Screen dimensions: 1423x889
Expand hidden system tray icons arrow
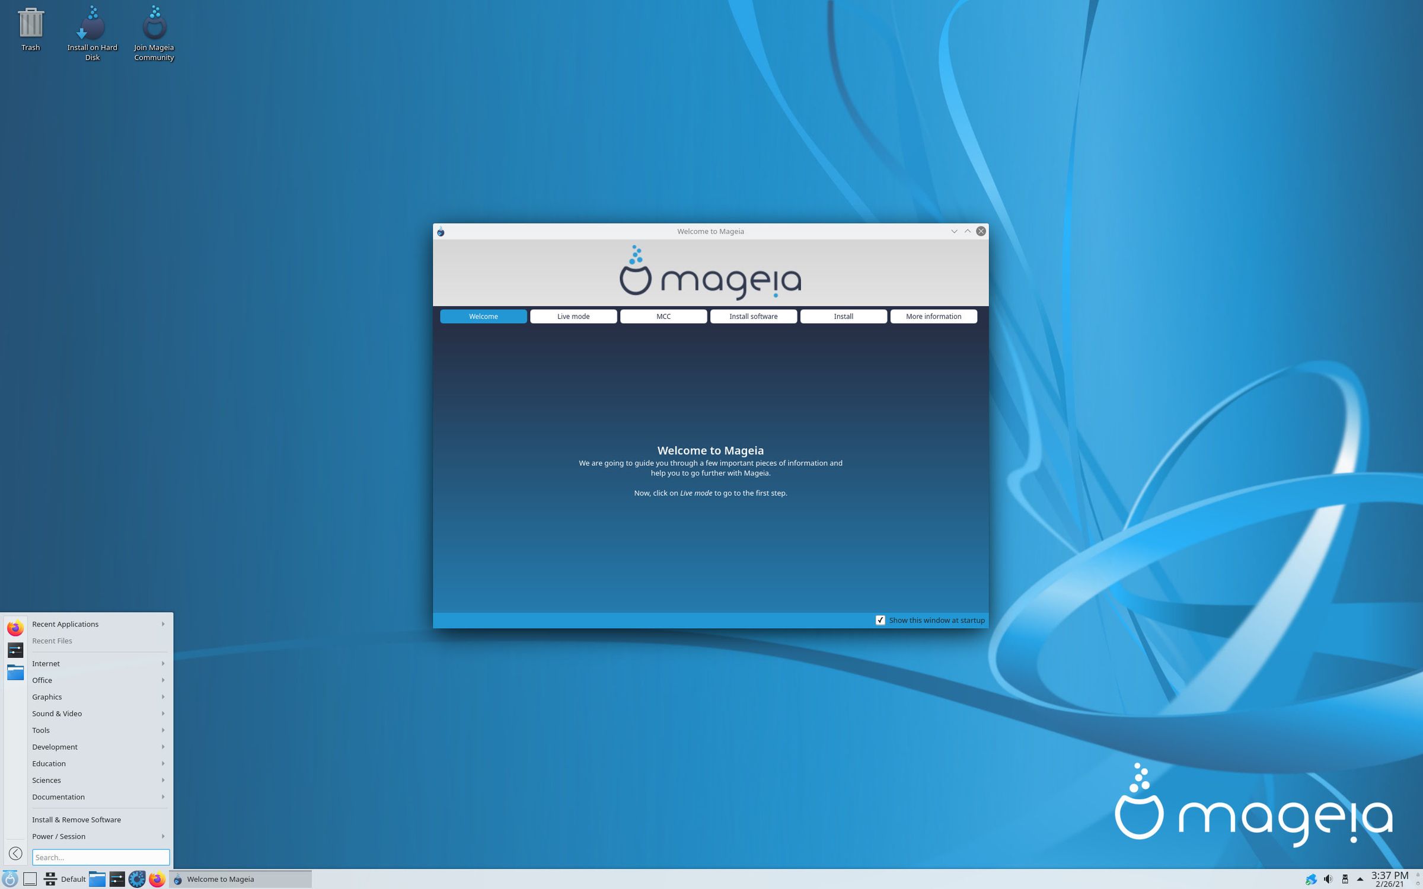tap(1362, 880)
